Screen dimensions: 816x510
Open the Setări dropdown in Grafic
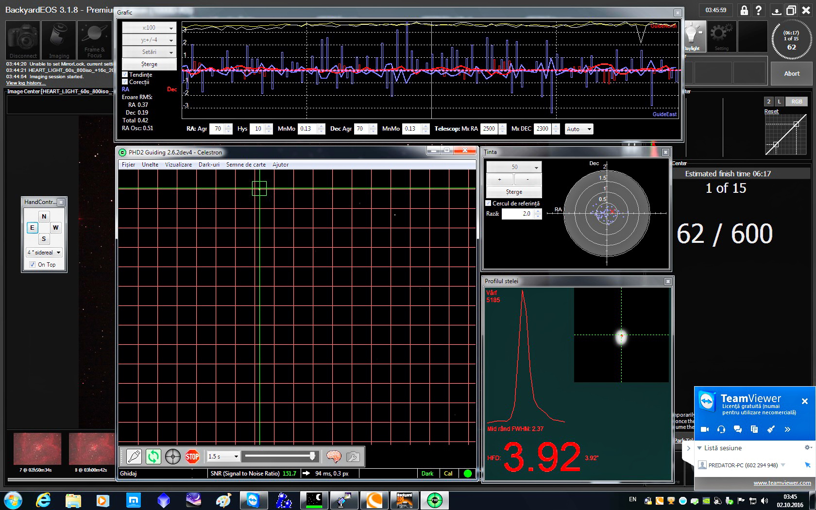point(149,52)
